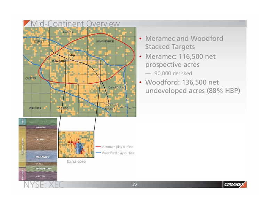This screenshot has width=270, height=209.
Task: Click 'Meramec: 116,500 net prospective acres' bullet
Action: (180, 61)
